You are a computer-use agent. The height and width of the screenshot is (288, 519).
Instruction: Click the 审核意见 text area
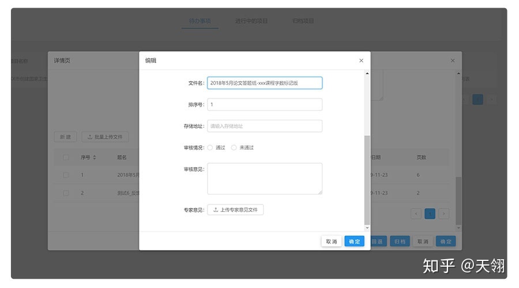[x=265, y=179]
